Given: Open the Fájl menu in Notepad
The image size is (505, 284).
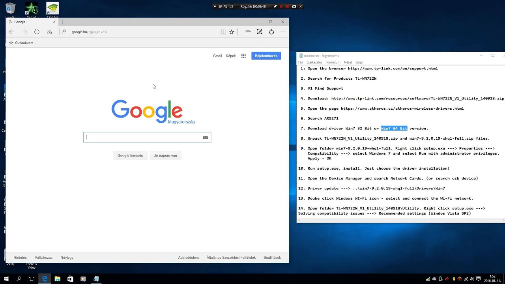Looking at the screenshot, I should point(301,62).
